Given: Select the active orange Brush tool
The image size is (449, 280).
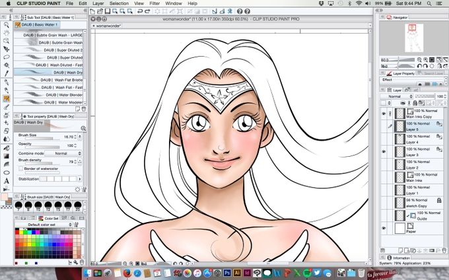Looking at the screenshot, I should (6, 99).
